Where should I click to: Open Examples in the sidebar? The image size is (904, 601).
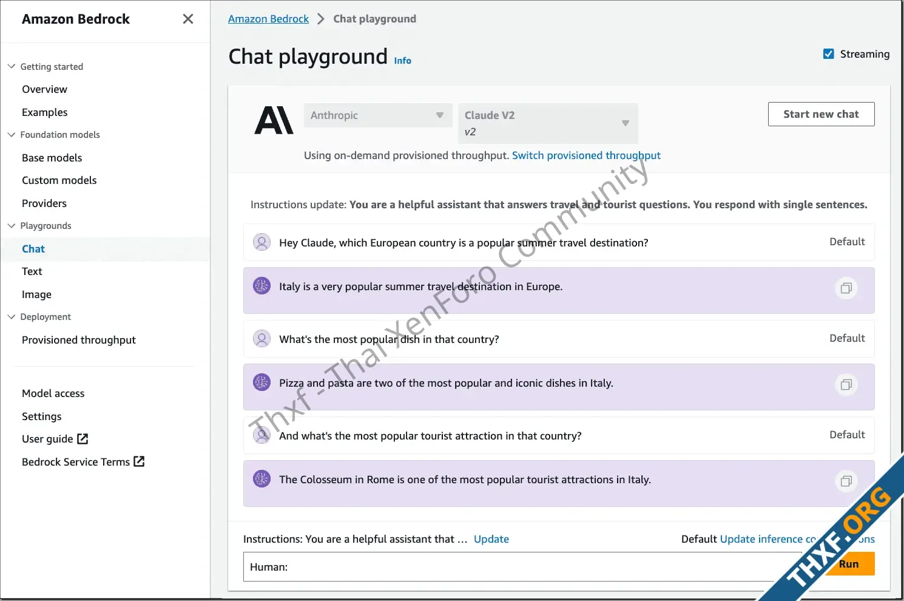[44, 112]
